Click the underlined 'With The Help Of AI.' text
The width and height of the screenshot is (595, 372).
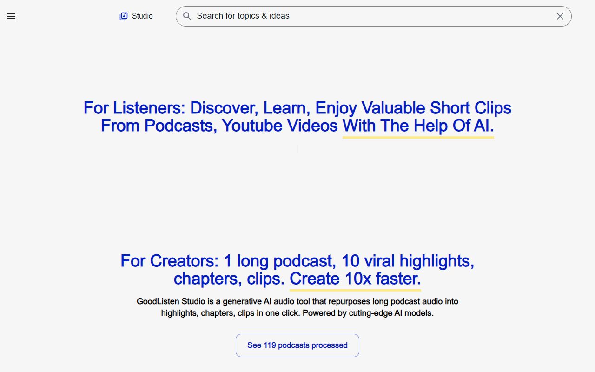(417, 126)
